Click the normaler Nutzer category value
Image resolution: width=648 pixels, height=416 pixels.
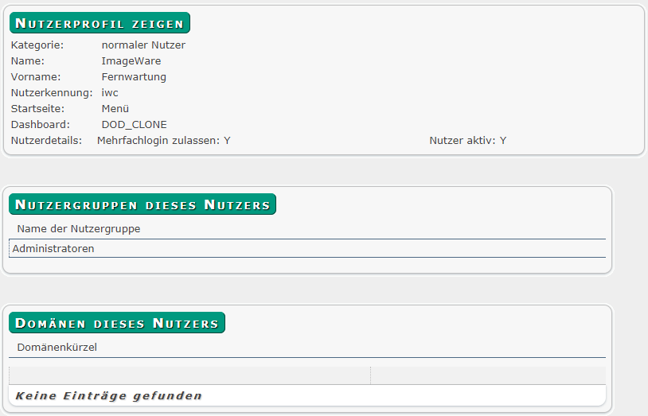(x=143, y=45)
